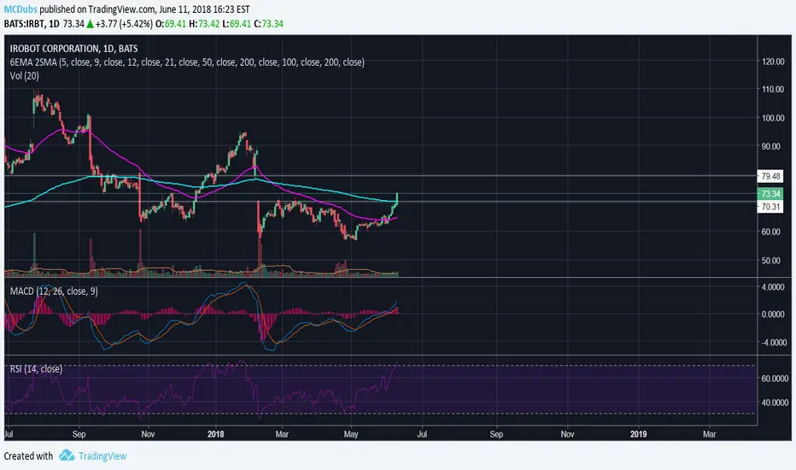Click the 79.48 price level label
The image size is (796, 470).
pos(770,176)
